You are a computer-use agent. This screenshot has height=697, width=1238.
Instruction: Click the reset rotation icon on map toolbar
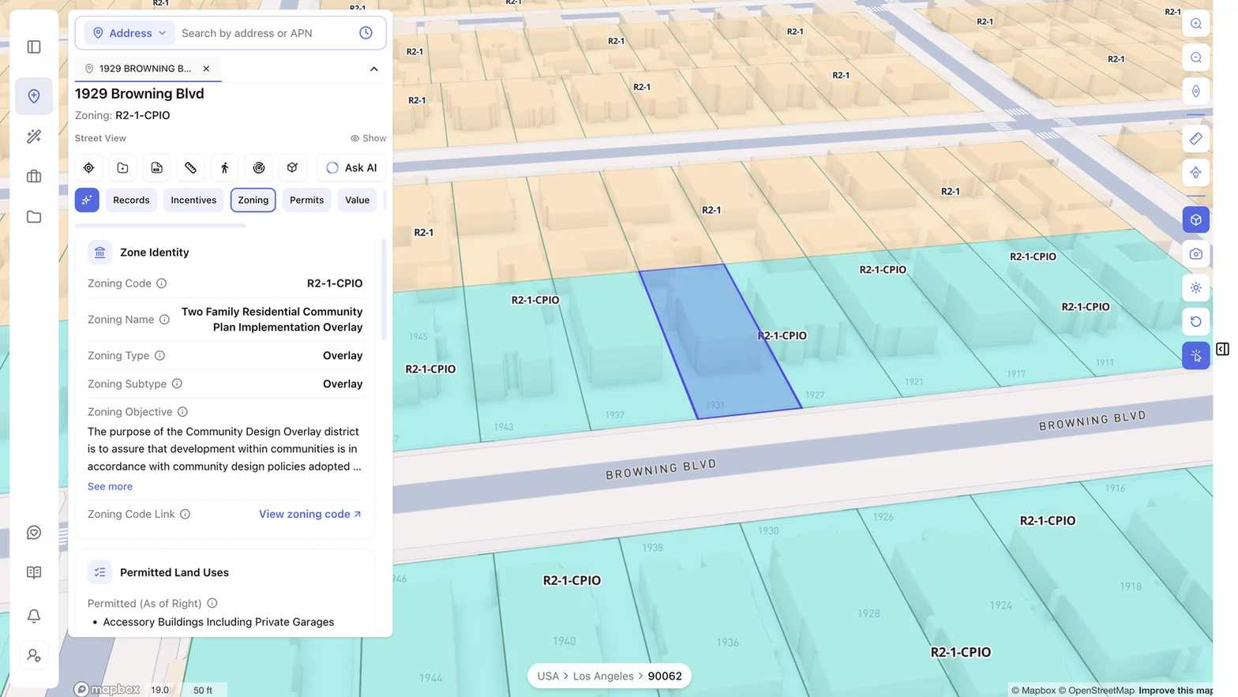pos(1196,322)
